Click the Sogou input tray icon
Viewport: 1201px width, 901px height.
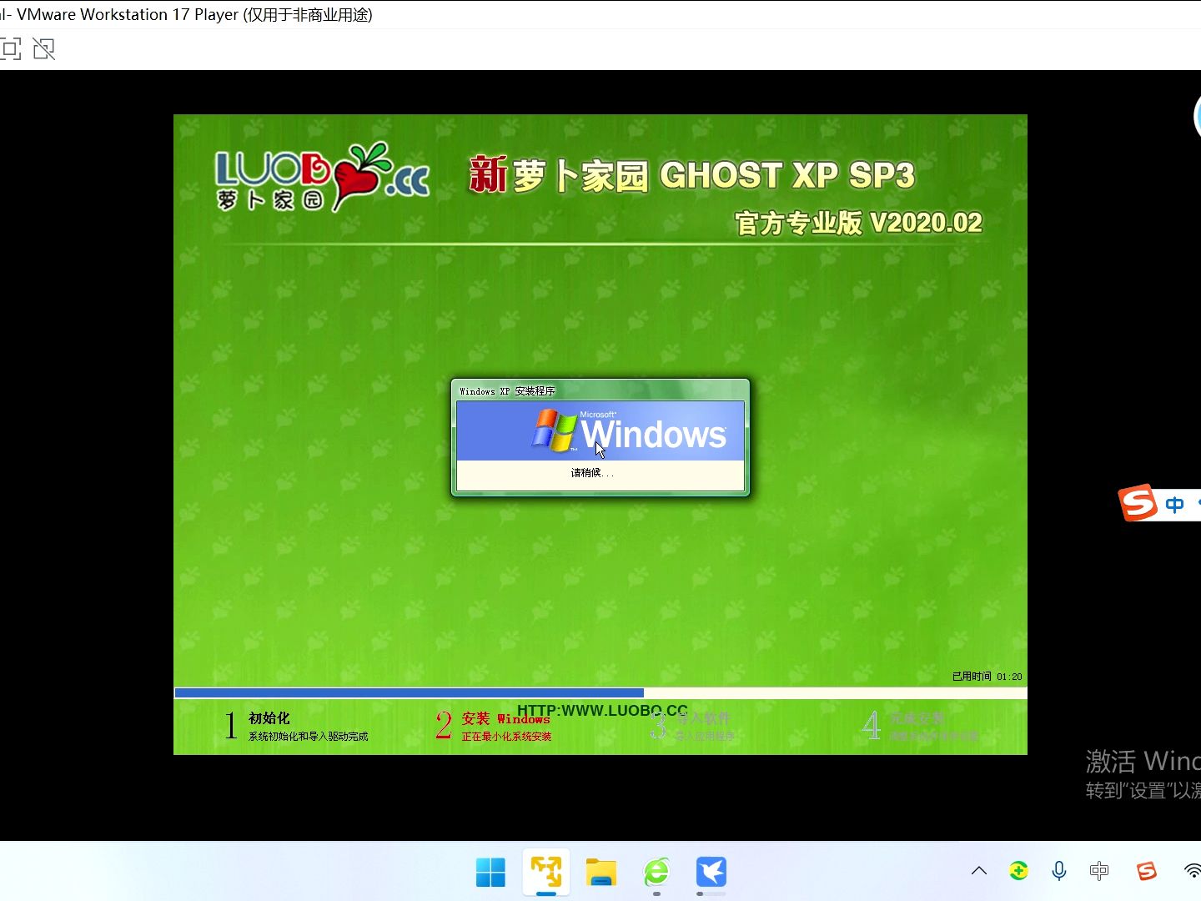[x=1147, y=871]
